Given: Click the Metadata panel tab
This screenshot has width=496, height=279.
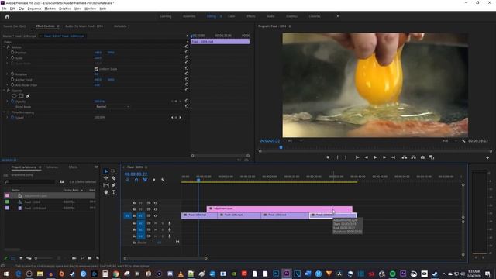Looking at the screenshot, I should point(120,26).
